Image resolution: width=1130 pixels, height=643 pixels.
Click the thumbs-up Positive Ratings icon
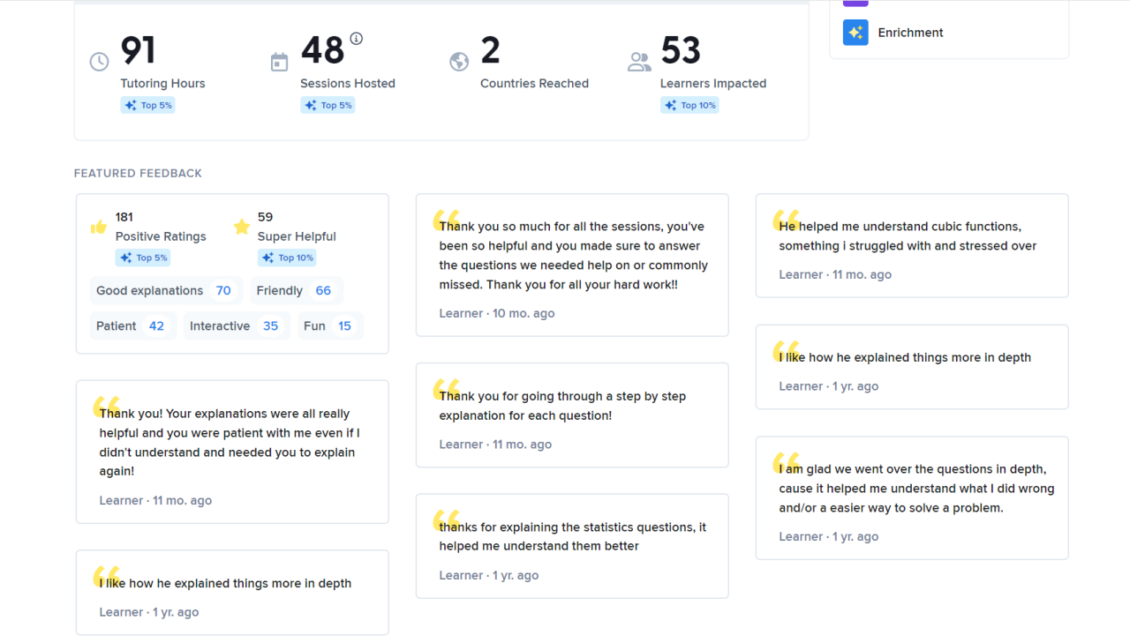pos(99,228)
